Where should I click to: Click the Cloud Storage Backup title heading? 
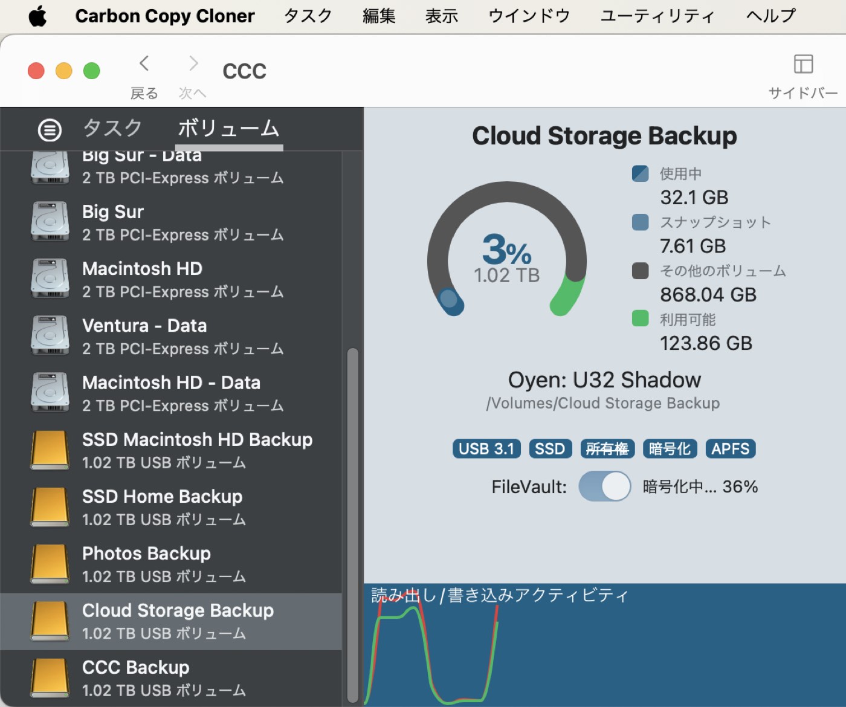coord(604,136)
